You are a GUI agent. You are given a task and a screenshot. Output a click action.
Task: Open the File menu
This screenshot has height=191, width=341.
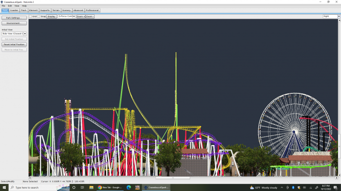coord(3,6)
